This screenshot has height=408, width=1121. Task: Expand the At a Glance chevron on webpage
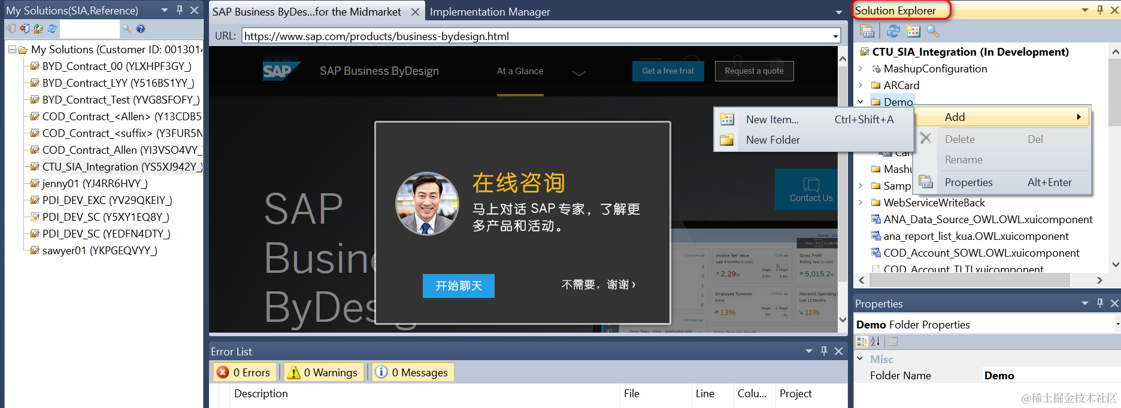[578, 73]
